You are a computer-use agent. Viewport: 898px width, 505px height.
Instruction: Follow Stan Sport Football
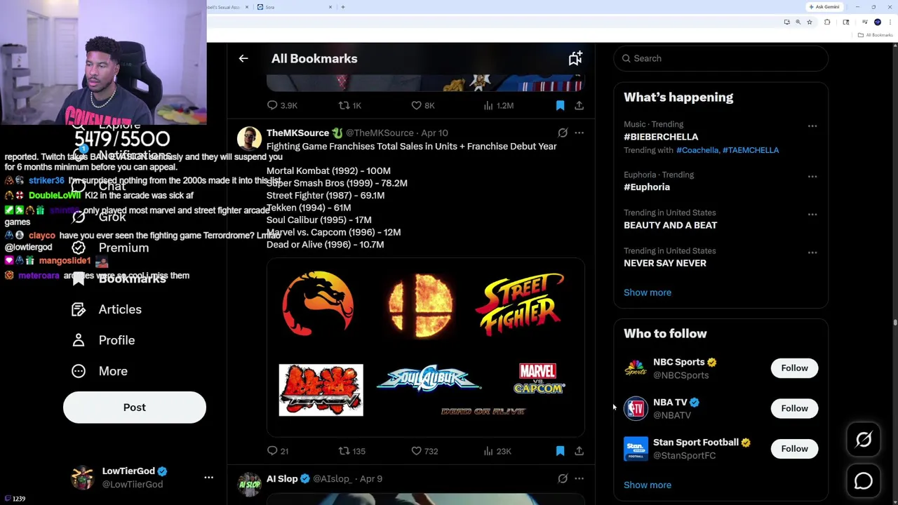tap(794, 449)
